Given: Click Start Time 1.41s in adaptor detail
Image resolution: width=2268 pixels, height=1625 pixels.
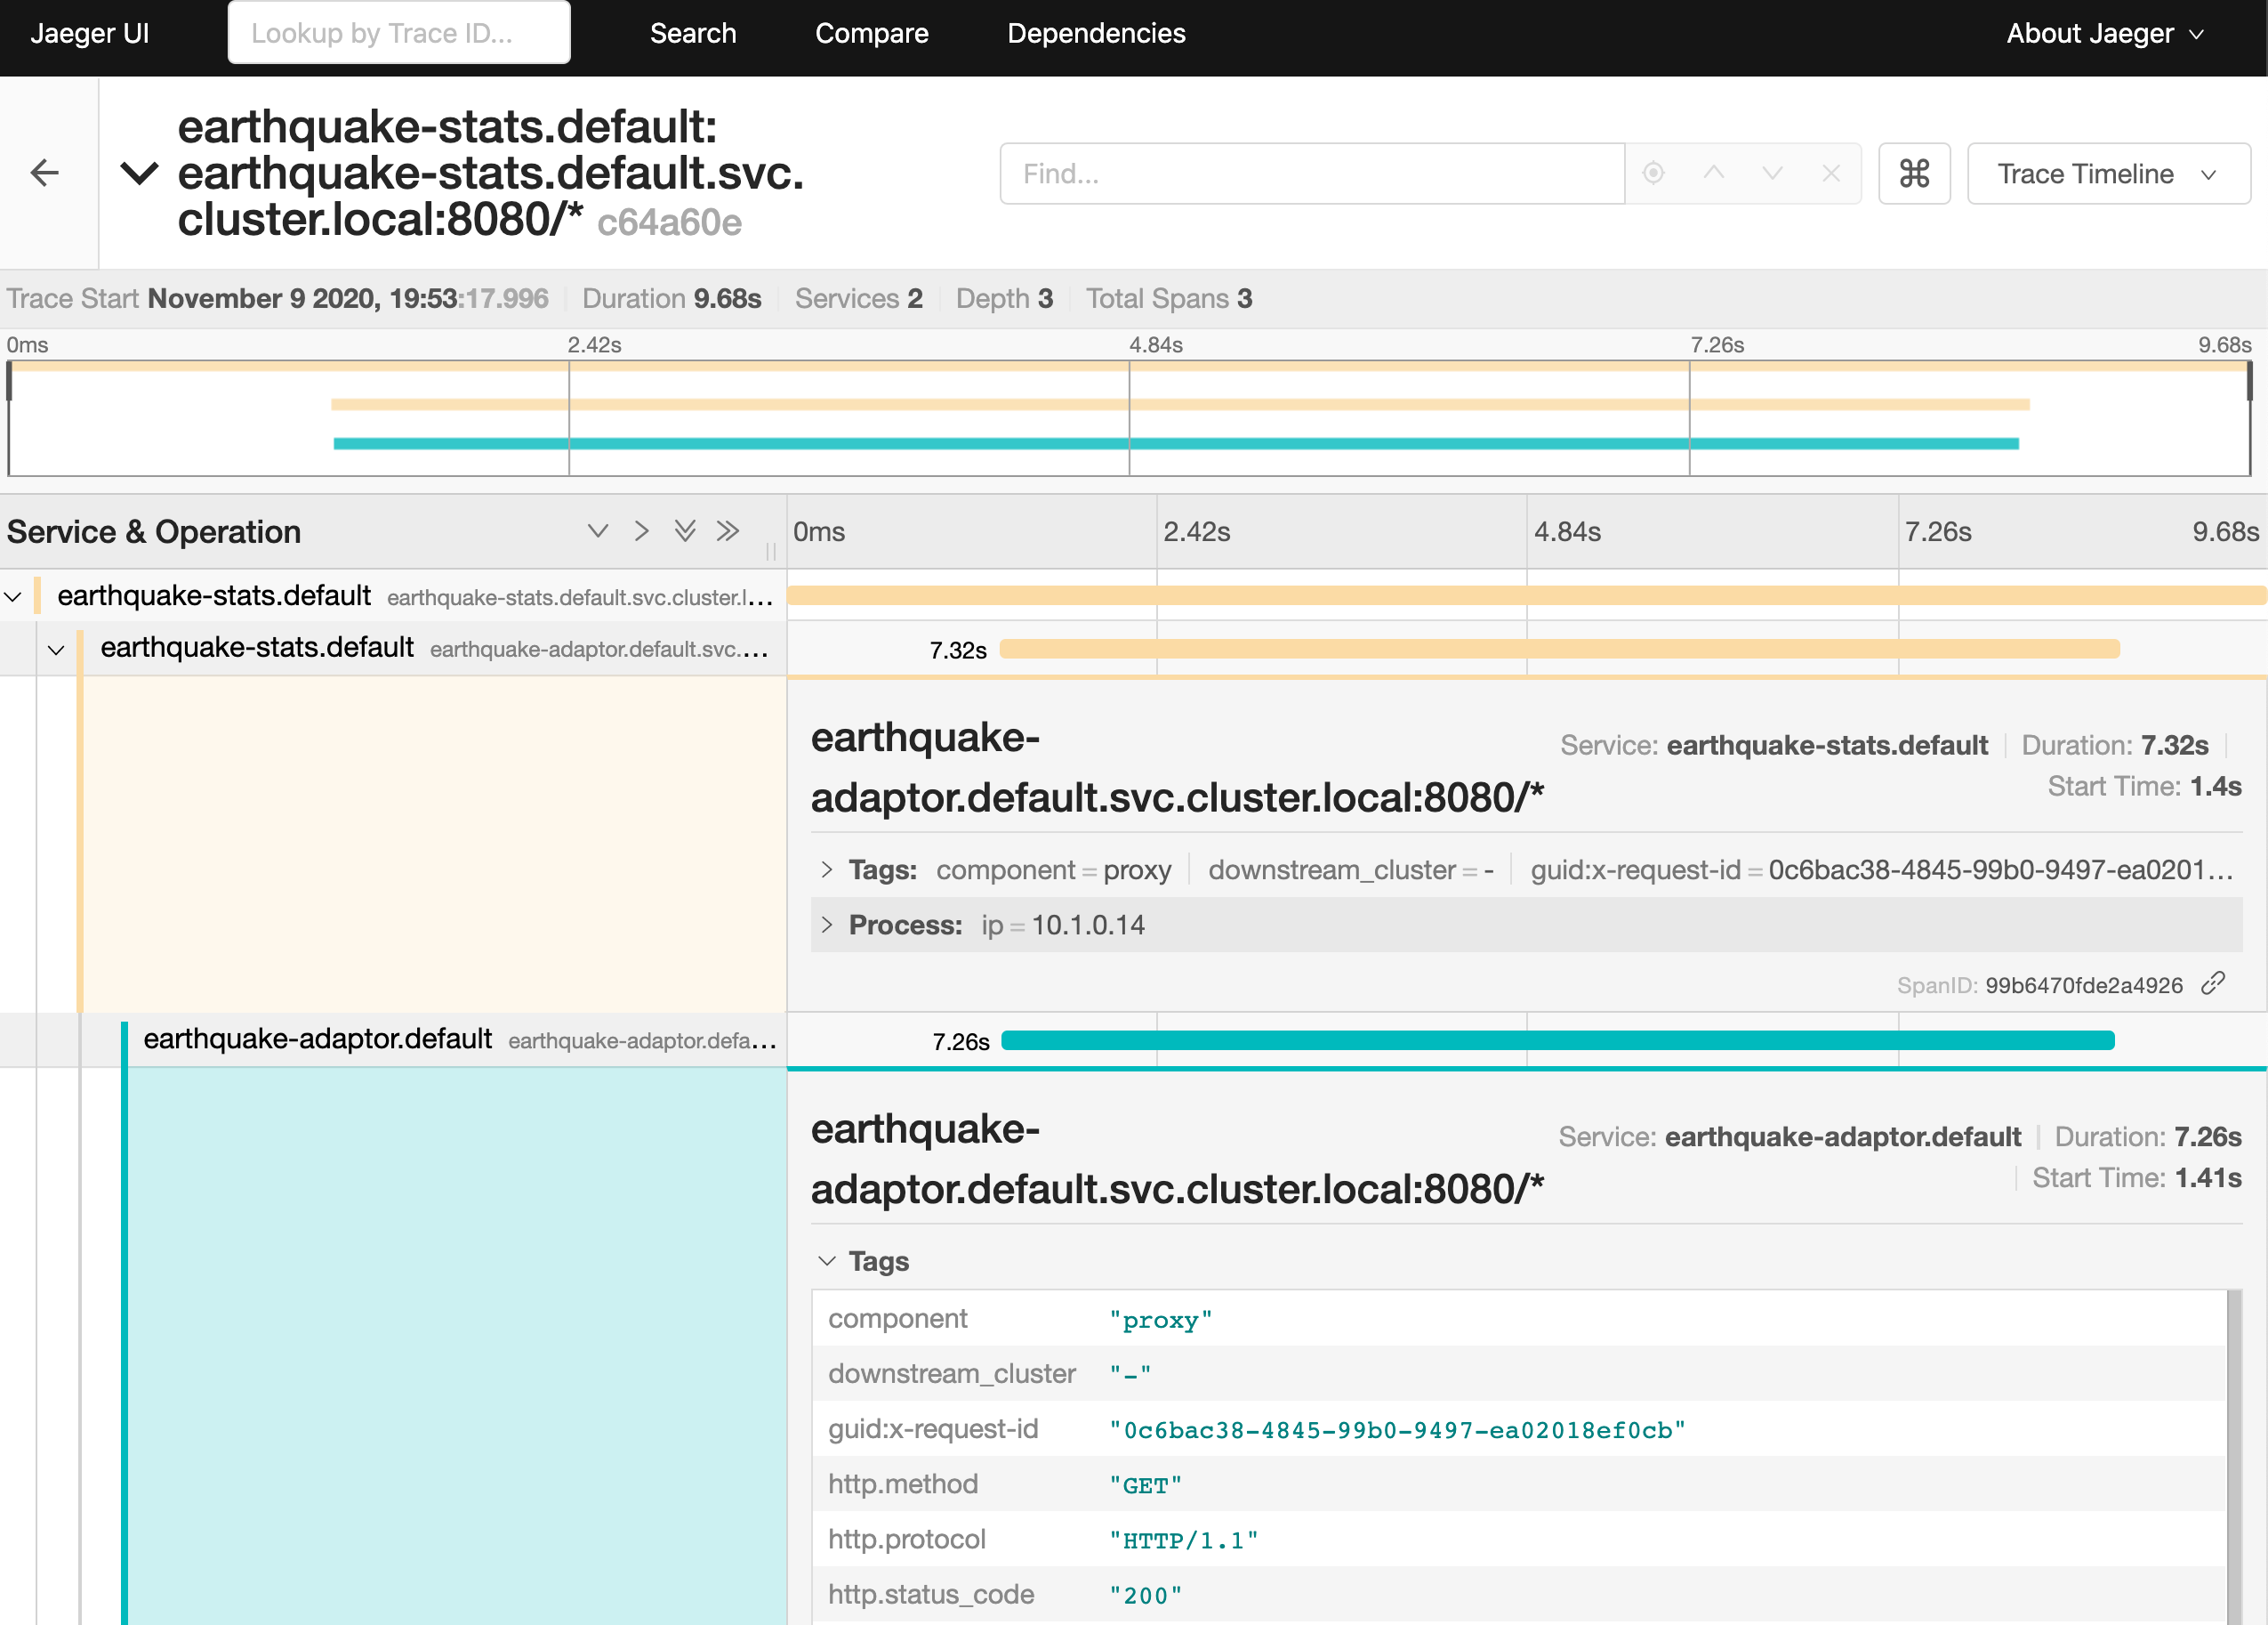Looking at the screenshot, I should coord(2136,1177).
